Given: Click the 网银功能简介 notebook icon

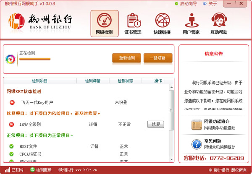Looking at the screenshot, I should [197, 125].
